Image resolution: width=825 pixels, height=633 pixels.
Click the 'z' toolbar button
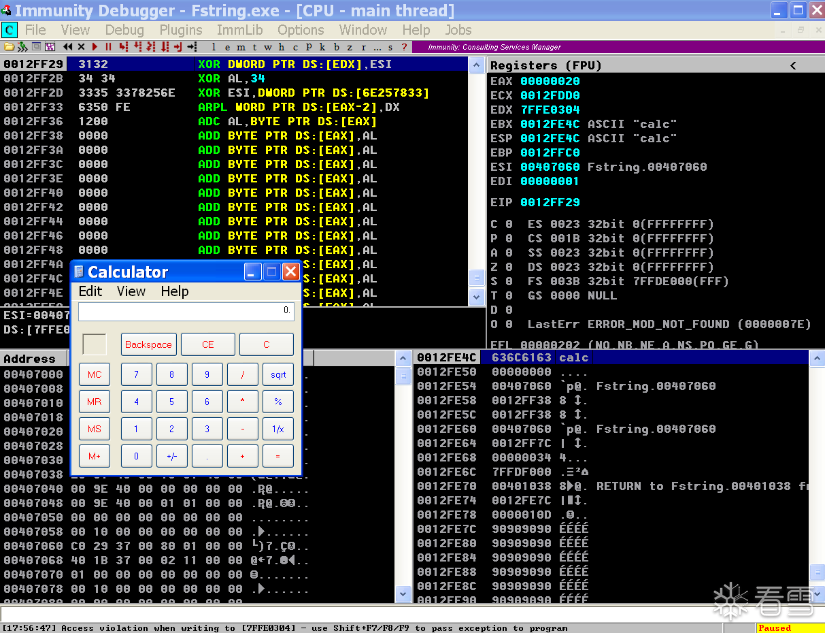point(350,47)
